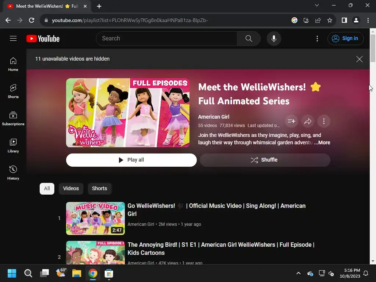Open Chrome profile icon
Image resolution: width=376 pixels, height=282 pixels.
[356, 21]
